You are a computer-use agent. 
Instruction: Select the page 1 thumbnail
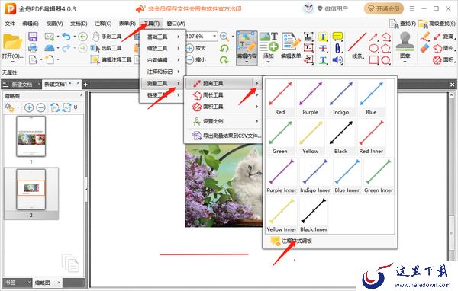[31, 136]
